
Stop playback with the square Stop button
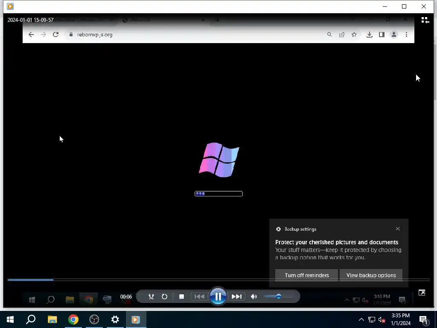pyautogui.click(x=181, y=296)
